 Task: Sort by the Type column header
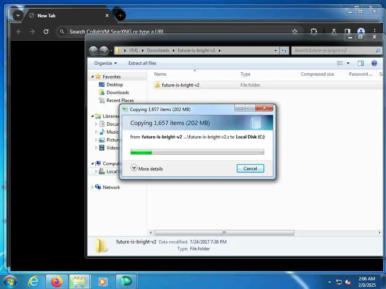tap(245, 74)
